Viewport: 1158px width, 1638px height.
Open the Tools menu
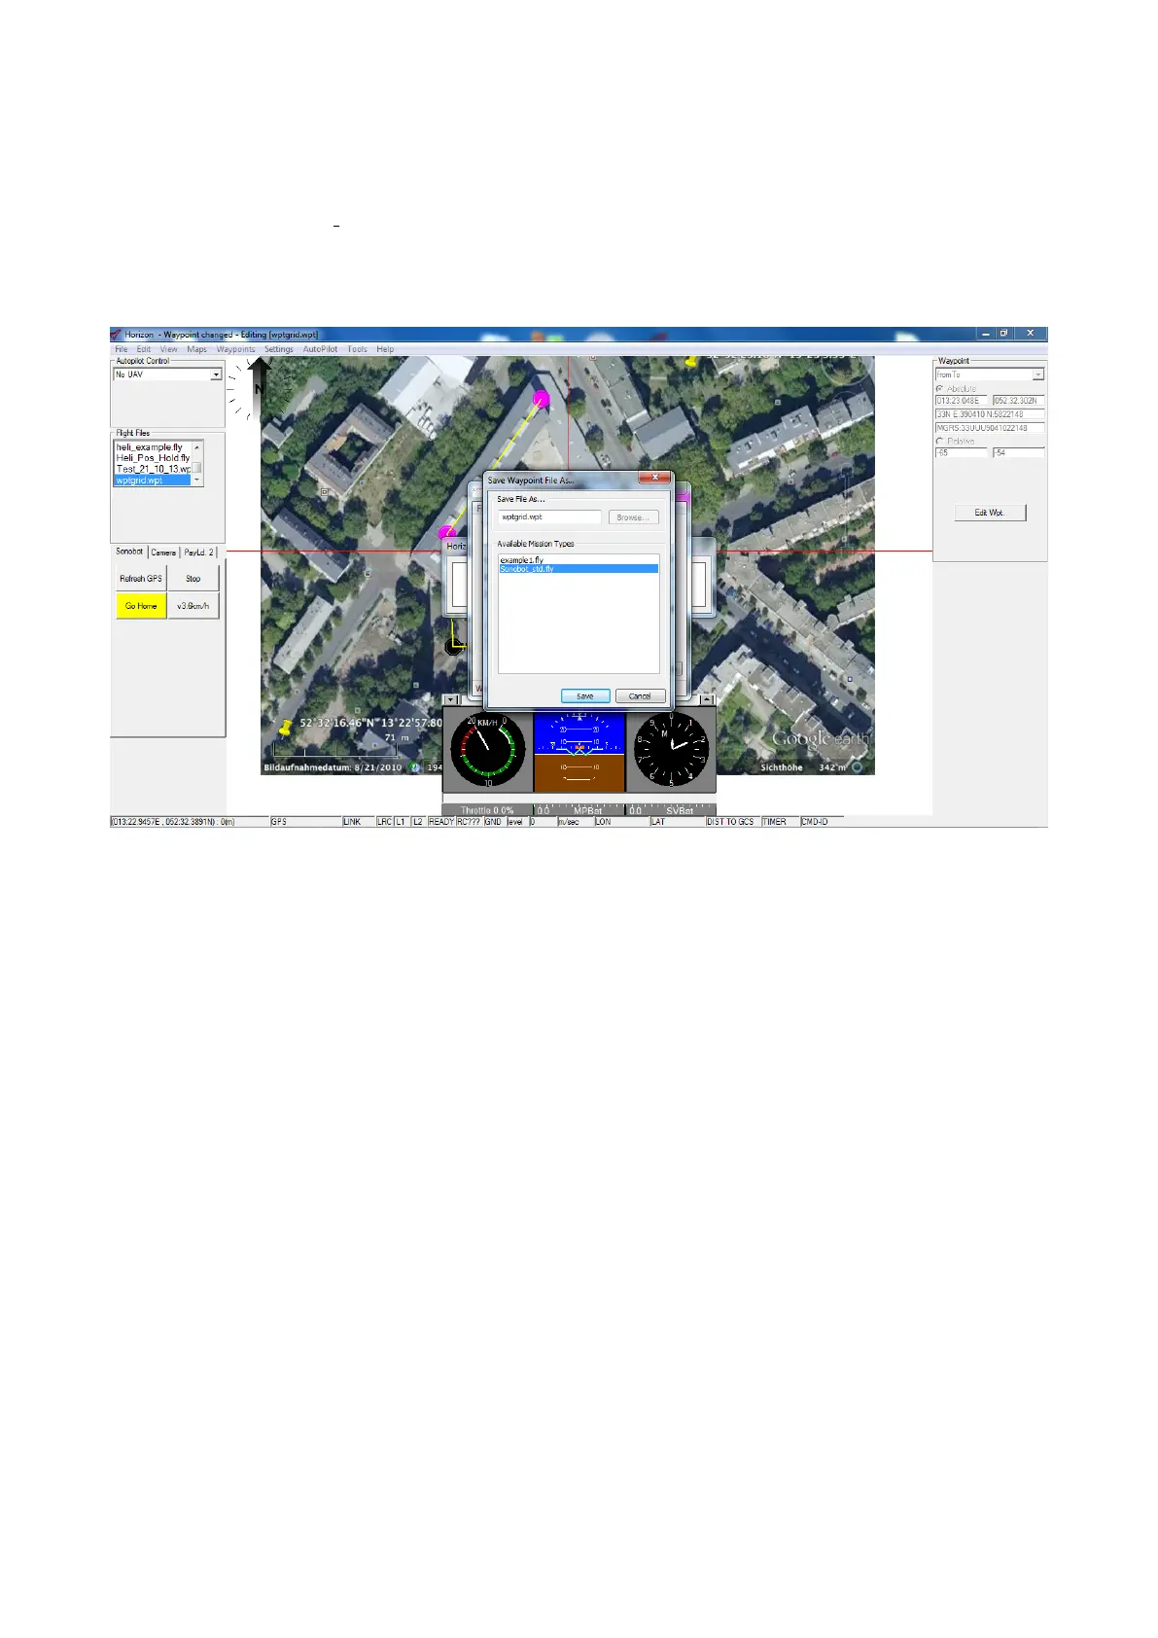click(358, 349)
